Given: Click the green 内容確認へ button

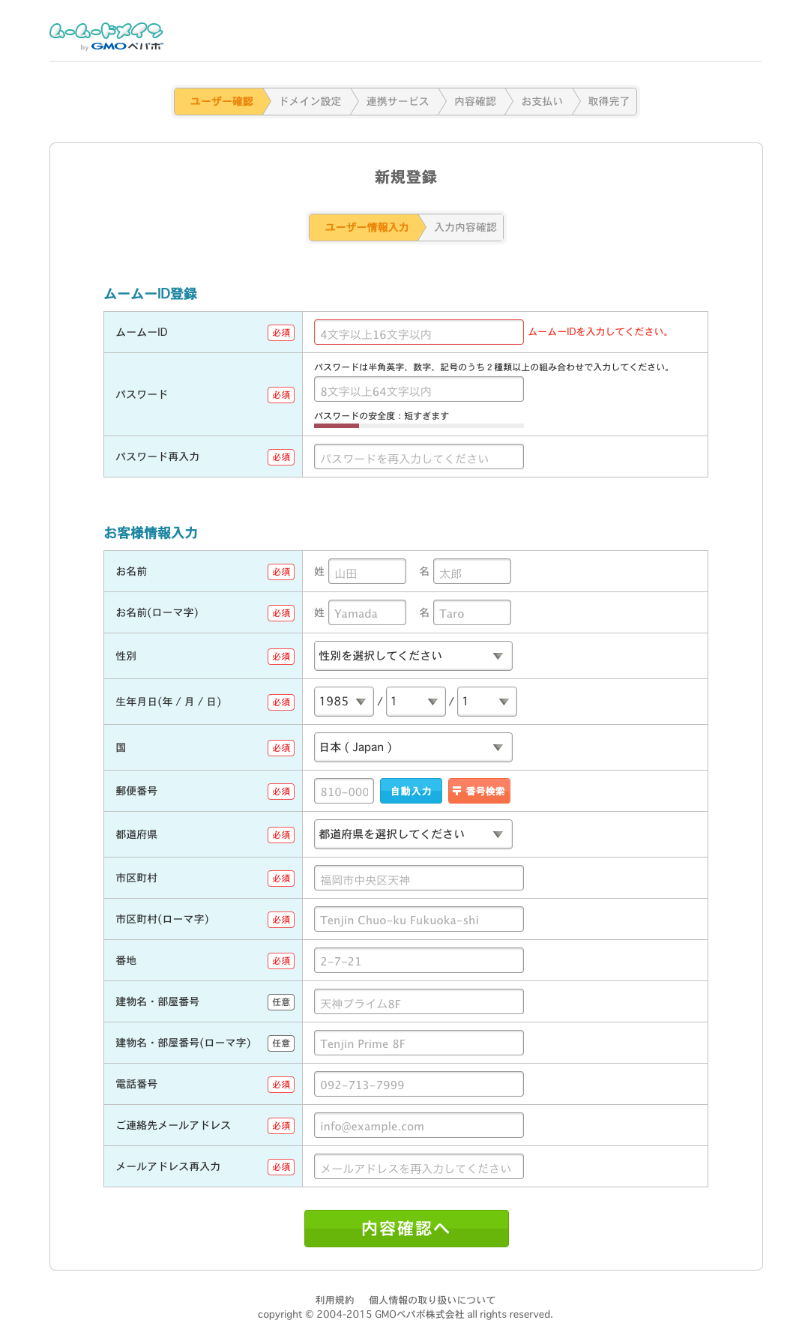Looking at the screenshot, I should pos(406,1228).
